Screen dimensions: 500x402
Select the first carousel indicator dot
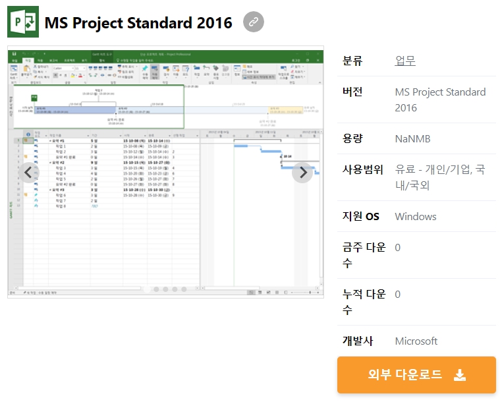[147, 289]
